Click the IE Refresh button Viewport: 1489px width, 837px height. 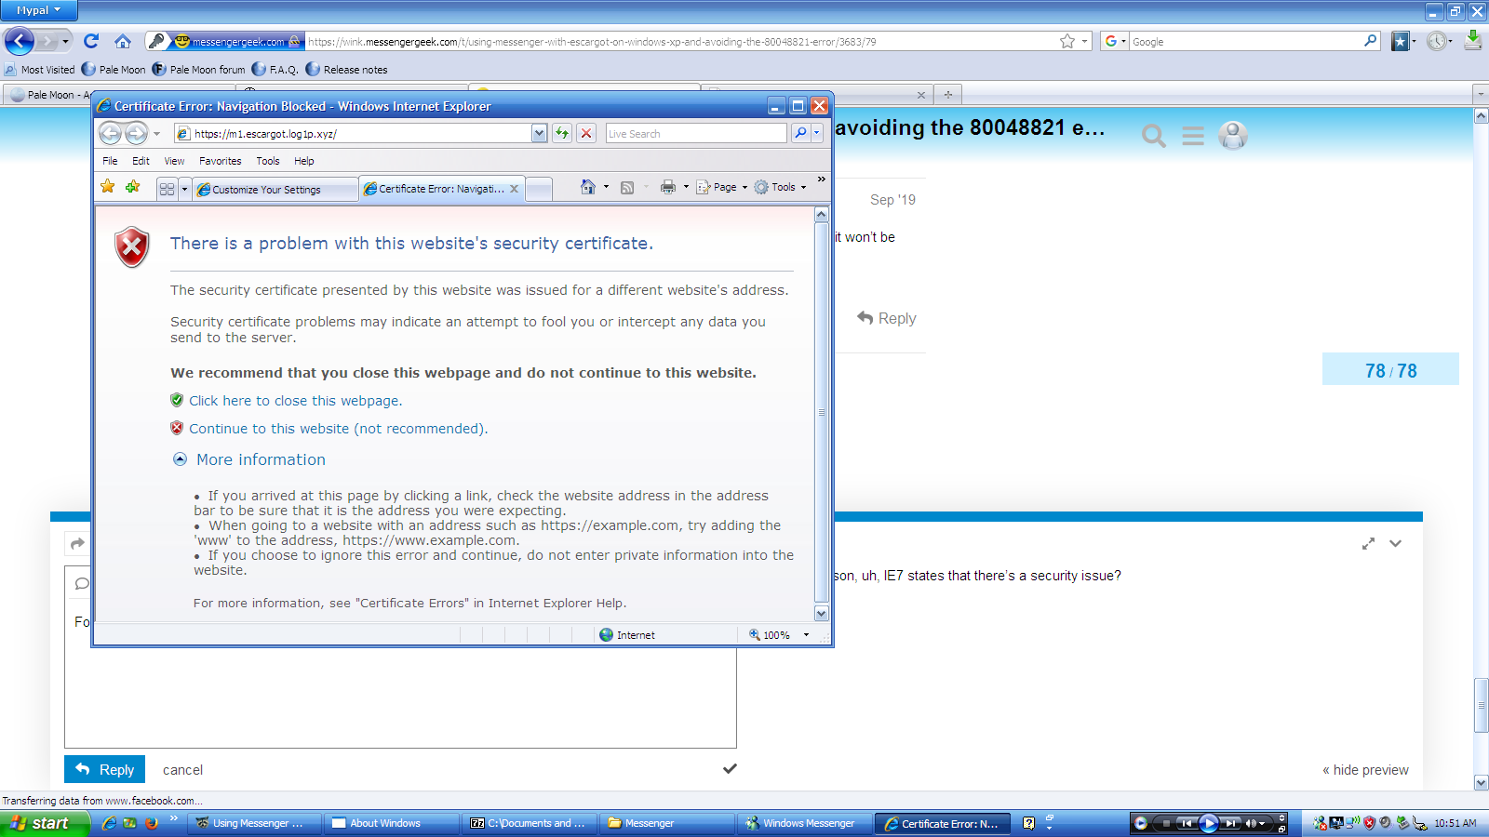point(562,133)
